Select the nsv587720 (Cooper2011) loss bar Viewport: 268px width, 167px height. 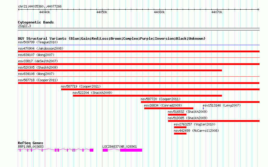tap(200, 102)
